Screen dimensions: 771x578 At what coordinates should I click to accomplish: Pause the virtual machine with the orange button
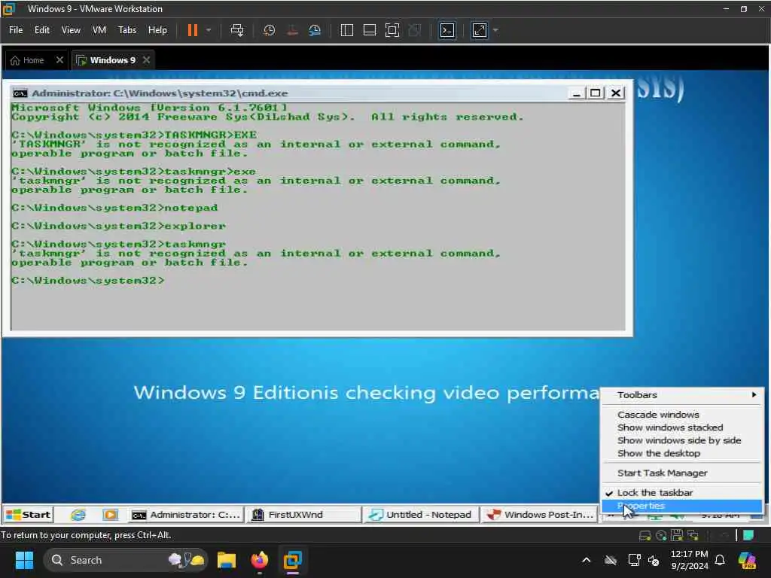coord(192,30)
